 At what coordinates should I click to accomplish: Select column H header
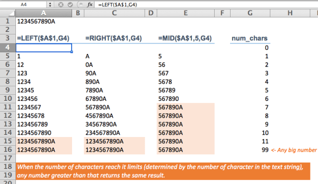(290, 13)
